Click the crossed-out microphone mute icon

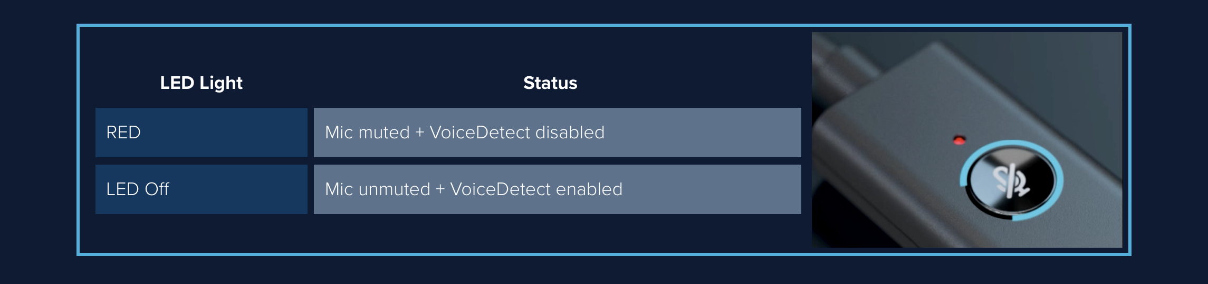(1011, 181)
